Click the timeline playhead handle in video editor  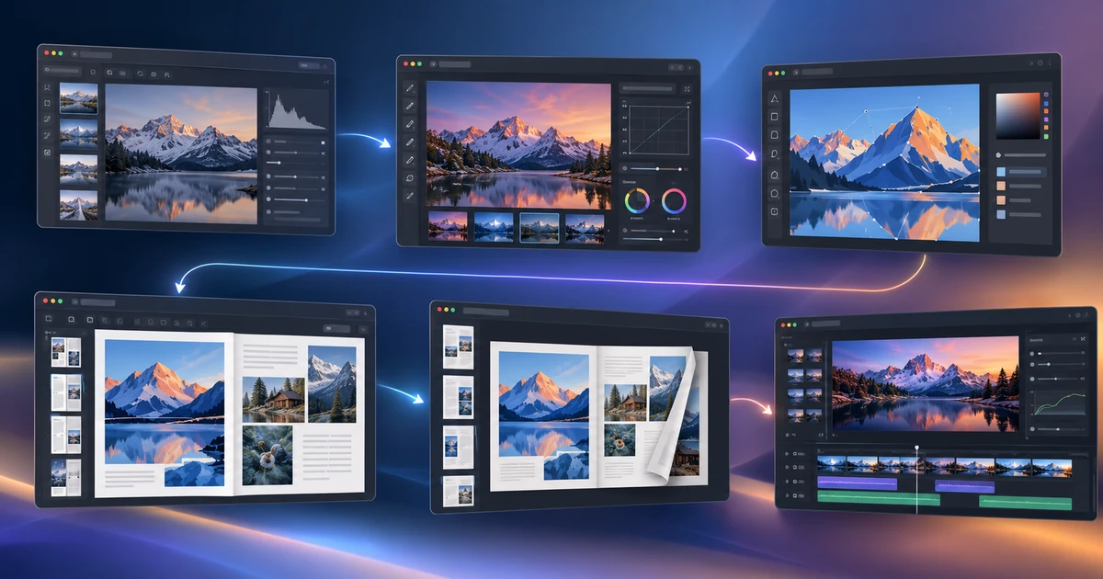916,448
